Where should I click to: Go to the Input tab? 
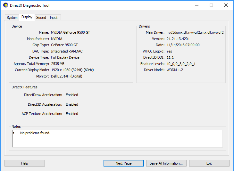(x=54, y=17)
